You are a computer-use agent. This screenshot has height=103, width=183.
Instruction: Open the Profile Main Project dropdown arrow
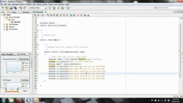(x=71, y=8)
